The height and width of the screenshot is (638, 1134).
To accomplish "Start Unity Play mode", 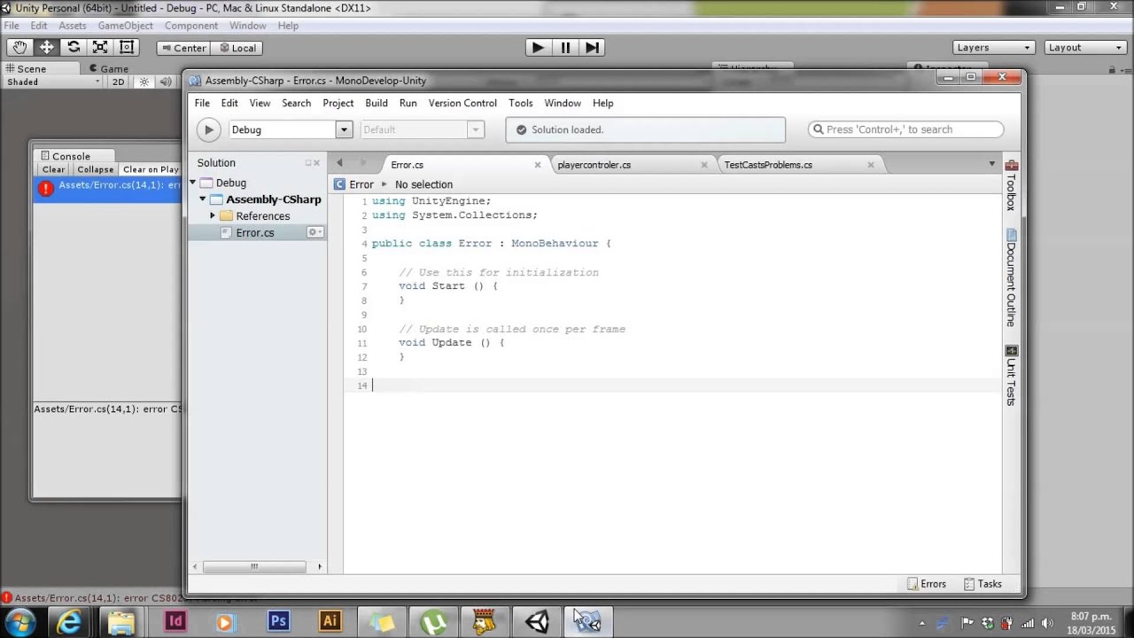I will click(x=538, y=48).
